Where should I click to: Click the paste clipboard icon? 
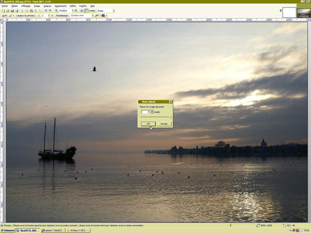pyautogui.click(x=31, y=11)
